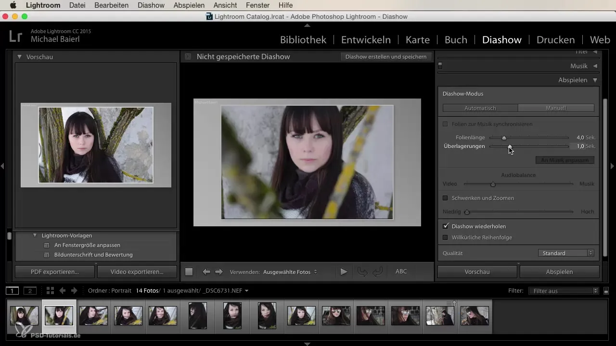Enable Folien zur Musik synchronisieren
The height and width of the screenshot is (346, 616).
point(445,124)
